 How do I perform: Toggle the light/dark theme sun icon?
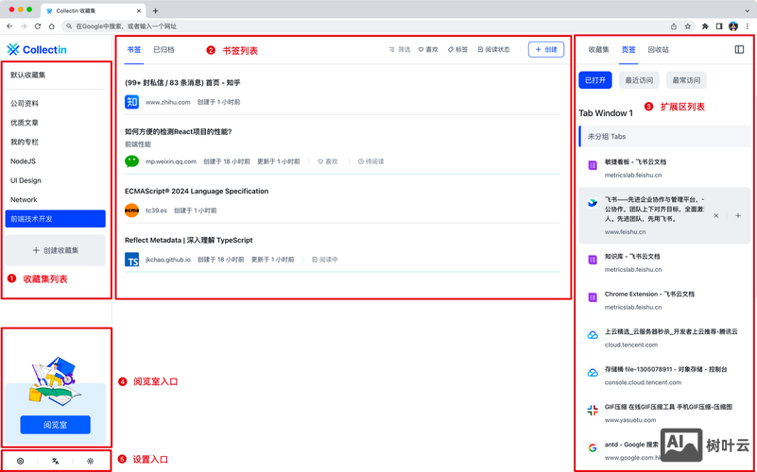[x=91, y=461]
